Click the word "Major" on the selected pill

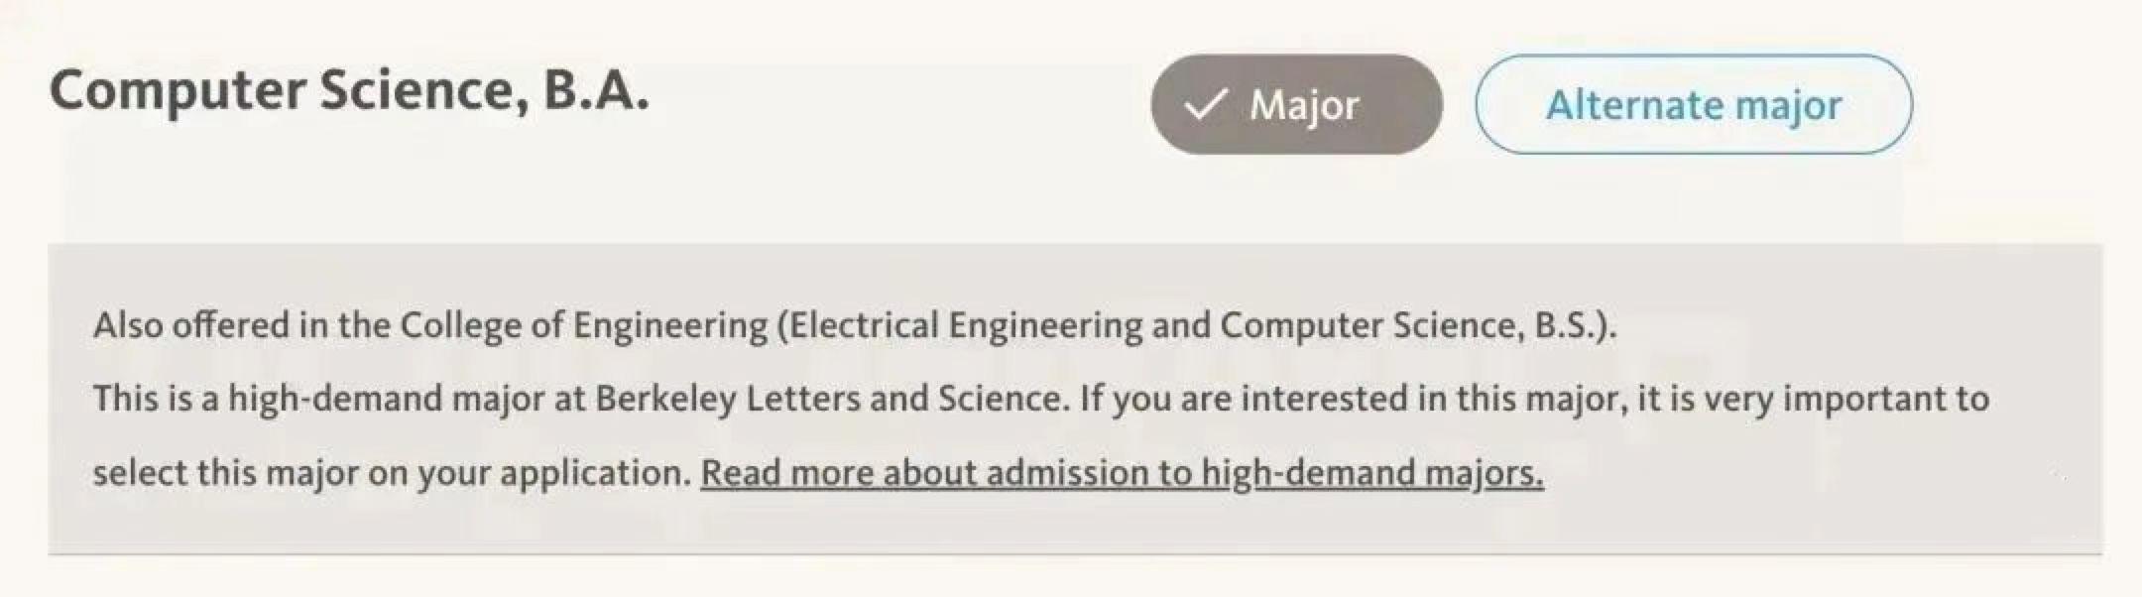(1303, 105)
